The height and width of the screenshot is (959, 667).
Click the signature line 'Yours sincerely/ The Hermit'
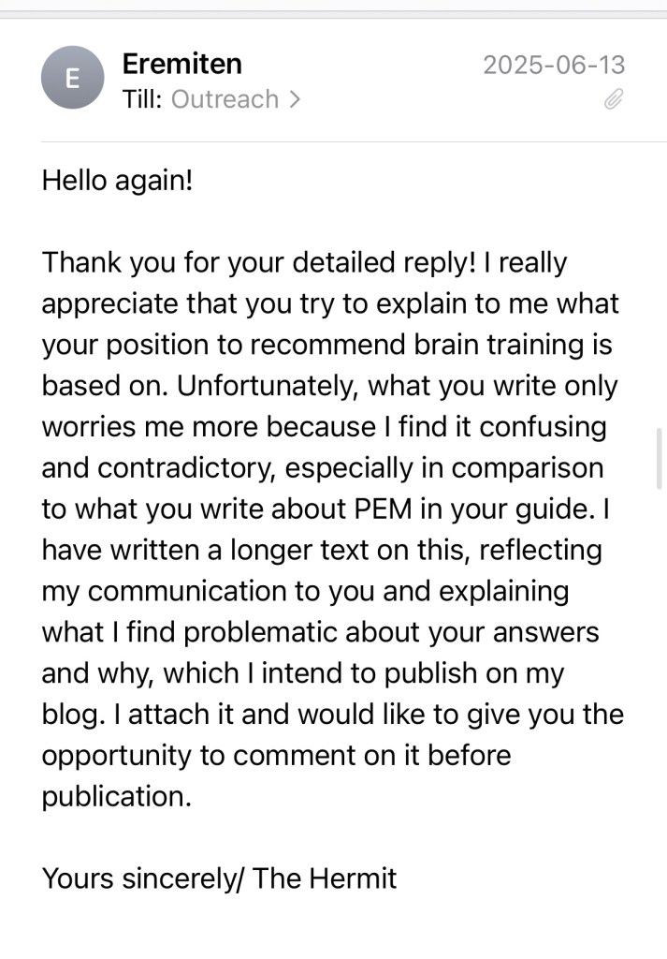(219, 878)
